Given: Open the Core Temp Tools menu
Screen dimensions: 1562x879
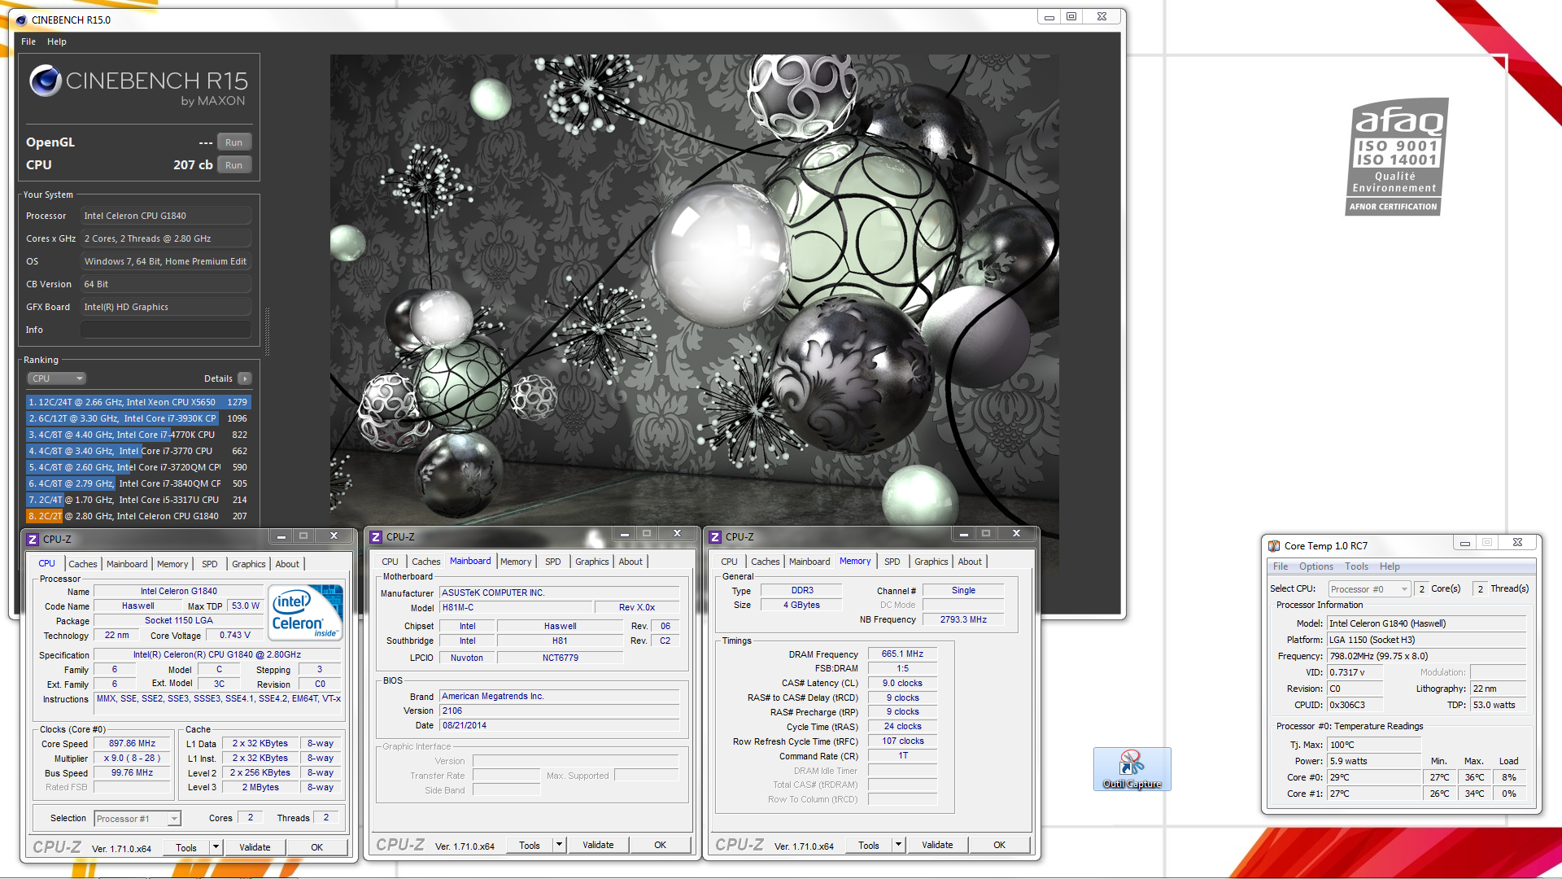Looking at the screenshot, I should (x=1356, y=566).
